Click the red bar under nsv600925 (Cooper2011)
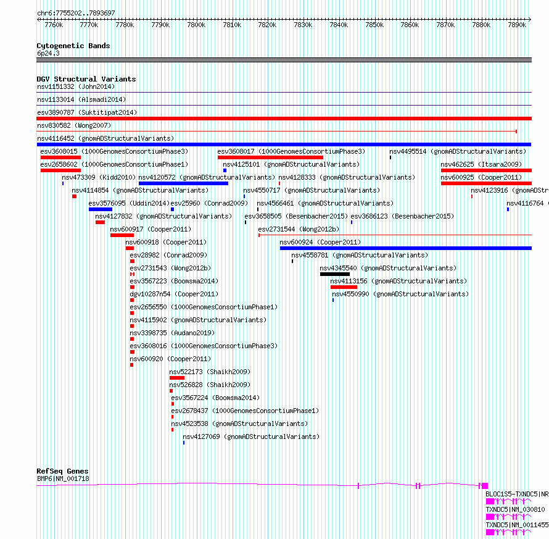 pos(486,183)
